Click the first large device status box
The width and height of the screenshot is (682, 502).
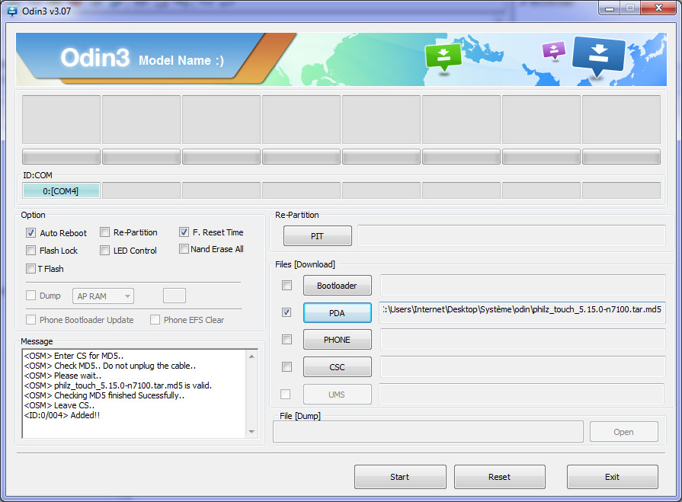(x=61, y=120)
